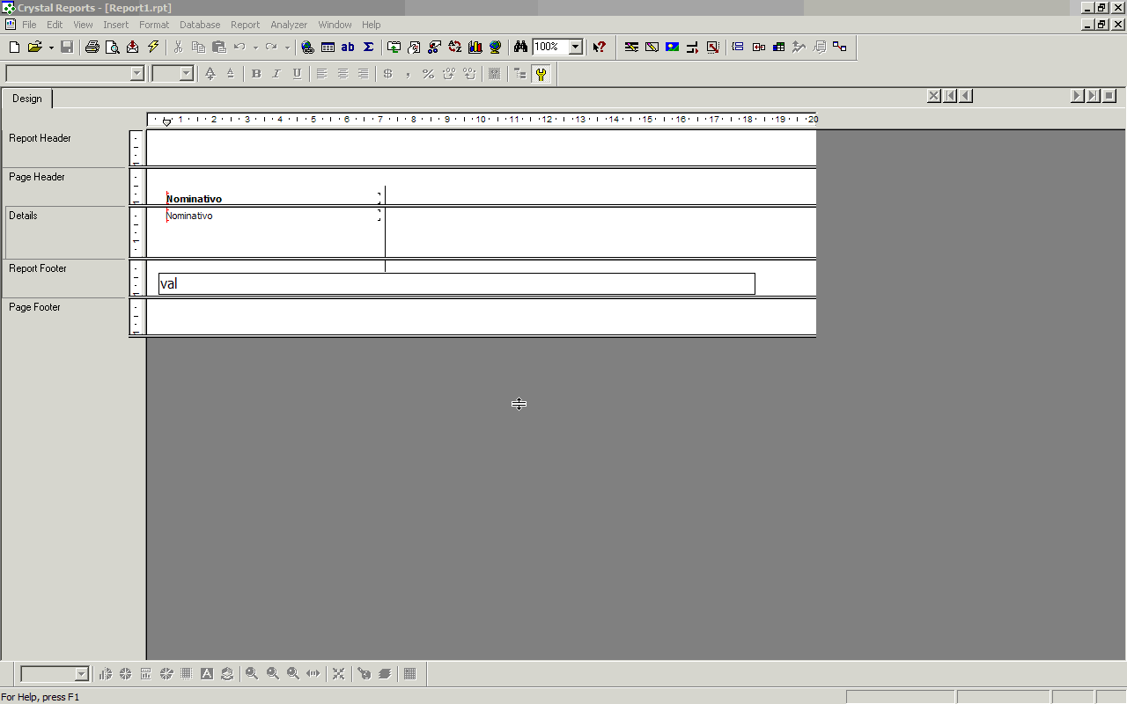This screenshot has width=1127, height=704.
Task: Expand the Redo history dropdown arrow
Action: coord(287,47)
